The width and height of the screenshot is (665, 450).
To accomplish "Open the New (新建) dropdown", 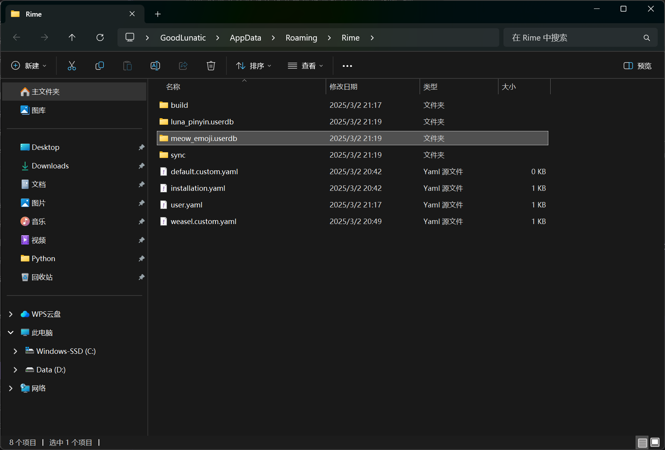I will pyautogui.click(x=29, y=66).
